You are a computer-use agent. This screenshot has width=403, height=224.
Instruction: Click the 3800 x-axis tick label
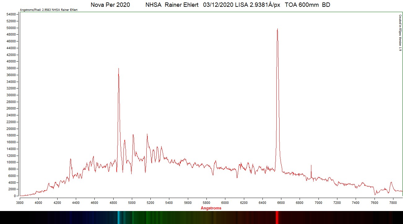click(x=20, y=203)
